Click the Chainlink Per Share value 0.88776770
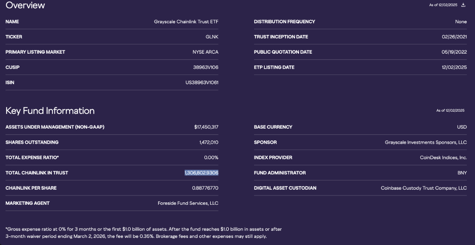 coord(205,188)
